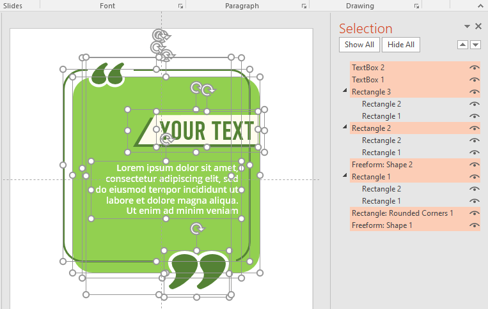This screenshot has height=309, width=488.
Task: Click the Hide All button
Action: 401,45
